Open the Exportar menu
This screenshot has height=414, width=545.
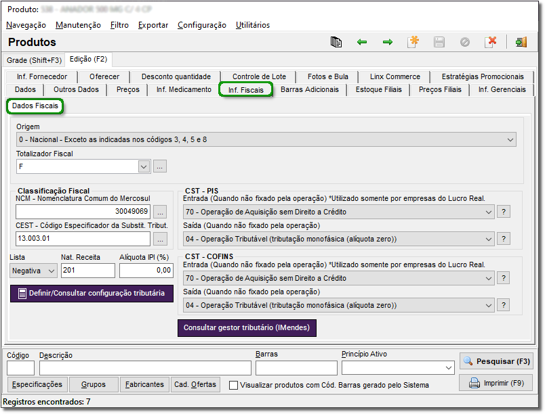coord(153,25)
